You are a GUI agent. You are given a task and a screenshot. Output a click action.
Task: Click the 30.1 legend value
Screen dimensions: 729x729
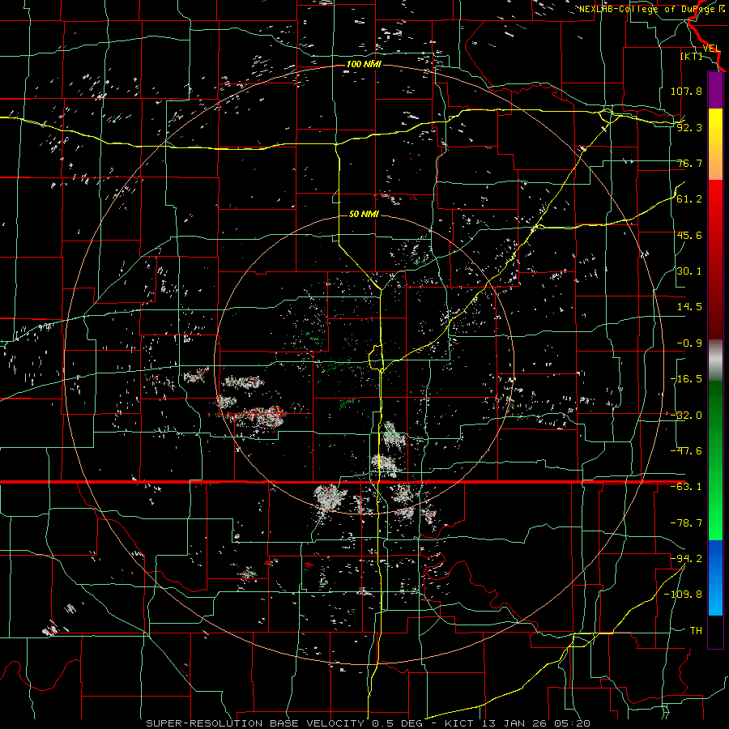coord(689,271)
